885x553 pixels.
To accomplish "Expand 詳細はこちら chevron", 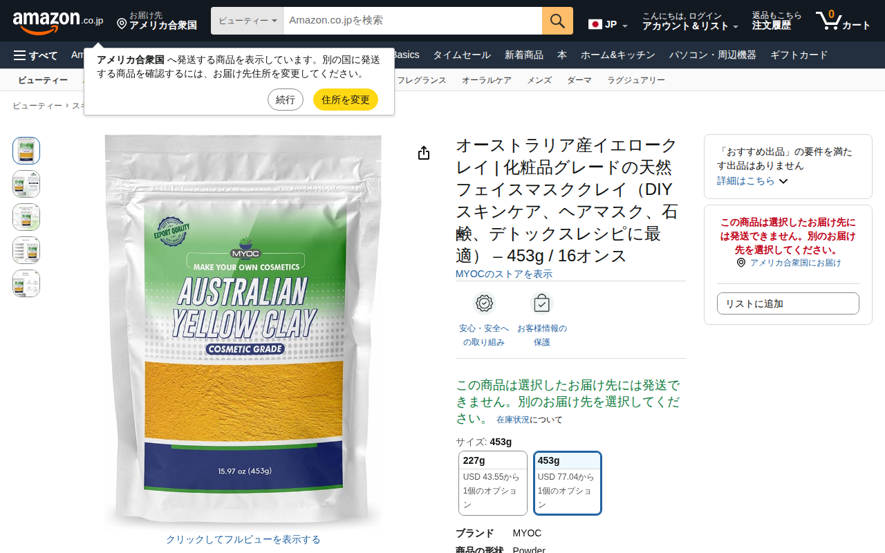I will 783,181.
